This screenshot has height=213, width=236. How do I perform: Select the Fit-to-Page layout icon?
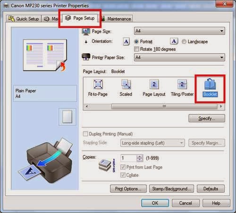(x=98, y=84)
